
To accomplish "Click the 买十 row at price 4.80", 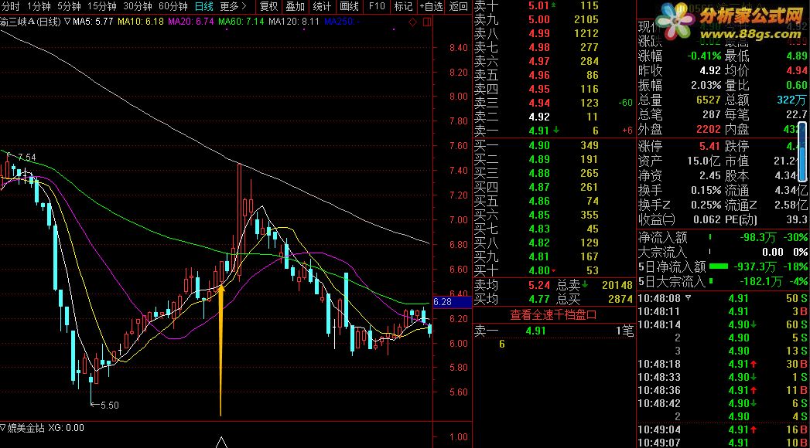I will (x=554, y=270).
